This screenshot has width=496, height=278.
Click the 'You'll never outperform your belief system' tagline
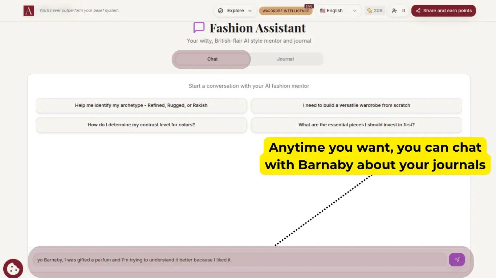click(x=79, y=10)
